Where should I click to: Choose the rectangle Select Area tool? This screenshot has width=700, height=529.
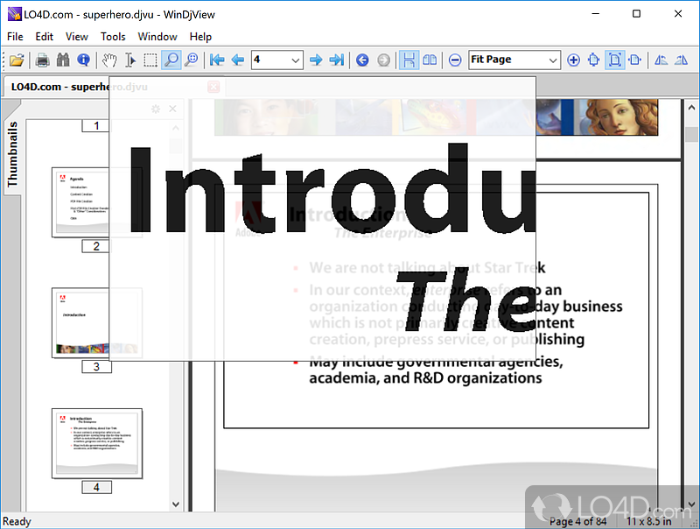pos(150,60)
